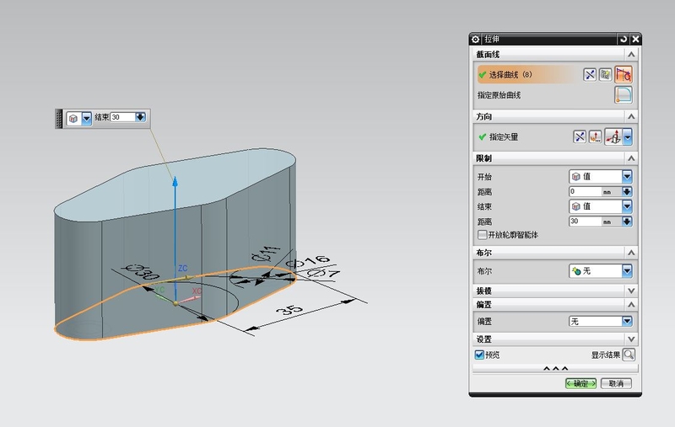The image size is (675, 427).
Task: Click the 确定 button to confirm
Action: pyautogui.click(x=580, y=383)
